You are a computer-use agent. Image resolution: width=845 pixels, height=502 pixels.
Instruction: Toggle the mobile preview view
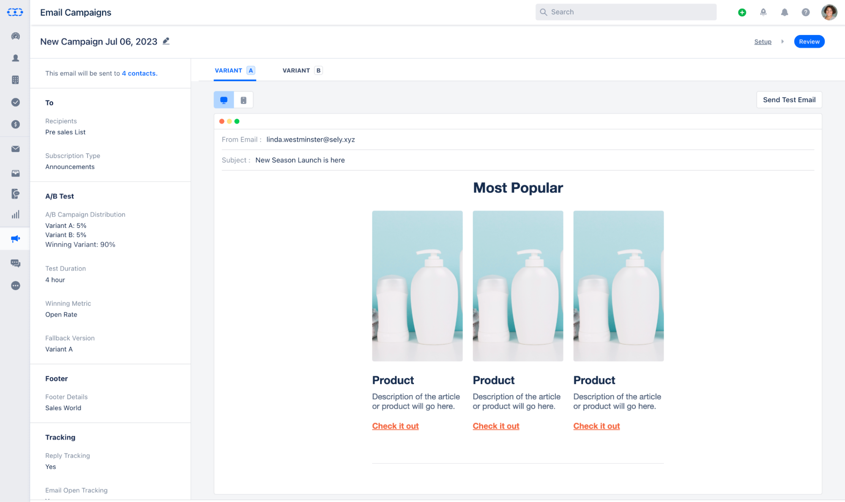coord(243,100)
